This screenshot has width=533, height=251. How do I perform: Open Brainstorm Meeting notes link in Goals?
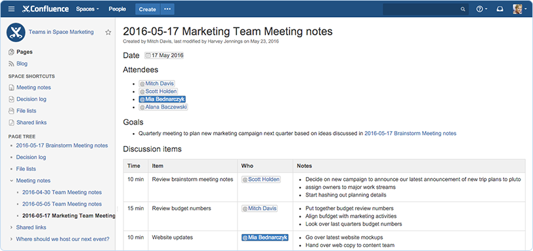(410, 134)
